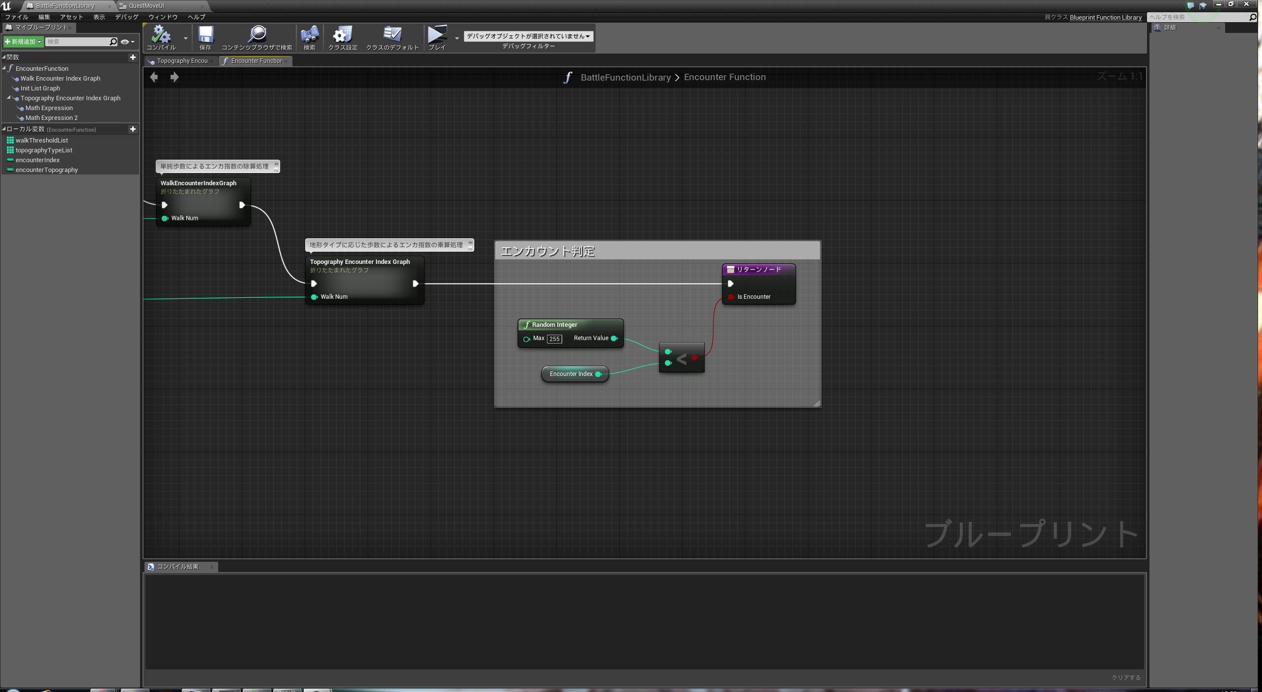Click Find in Content Browser icon

257,35
